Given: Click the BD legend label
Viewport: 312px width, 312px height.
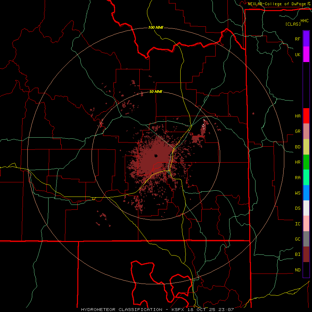Looking at the screenshot, I should (x=297, y=147).
